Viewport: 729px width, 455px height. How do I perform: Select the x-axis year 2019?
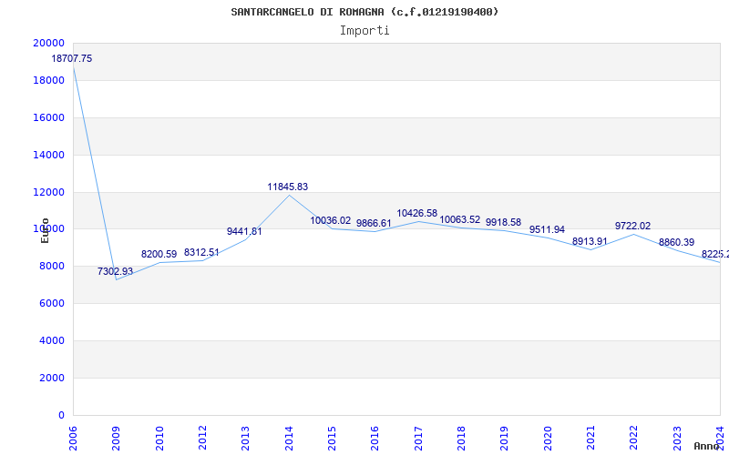click(505, 438)
